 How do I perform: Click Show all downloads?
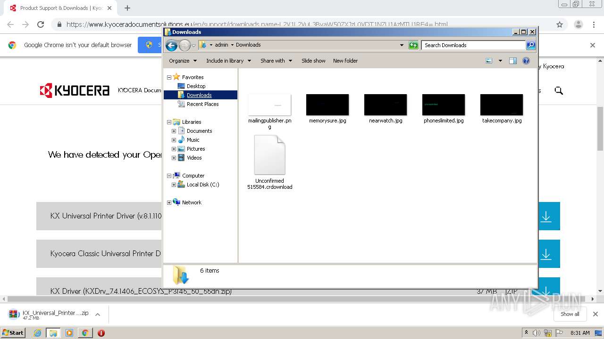click(570, 314)
